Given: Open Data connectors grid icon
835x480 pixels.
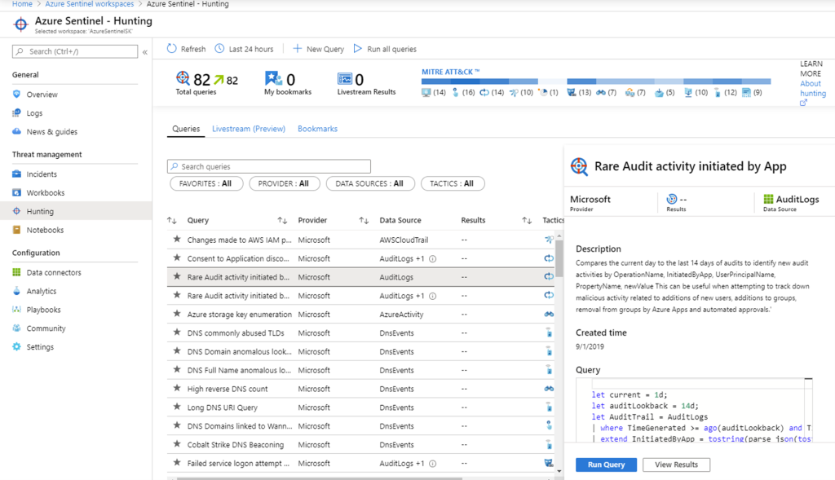Looking at the screenshot, I should pyautogui.click(x=16, y=272).
